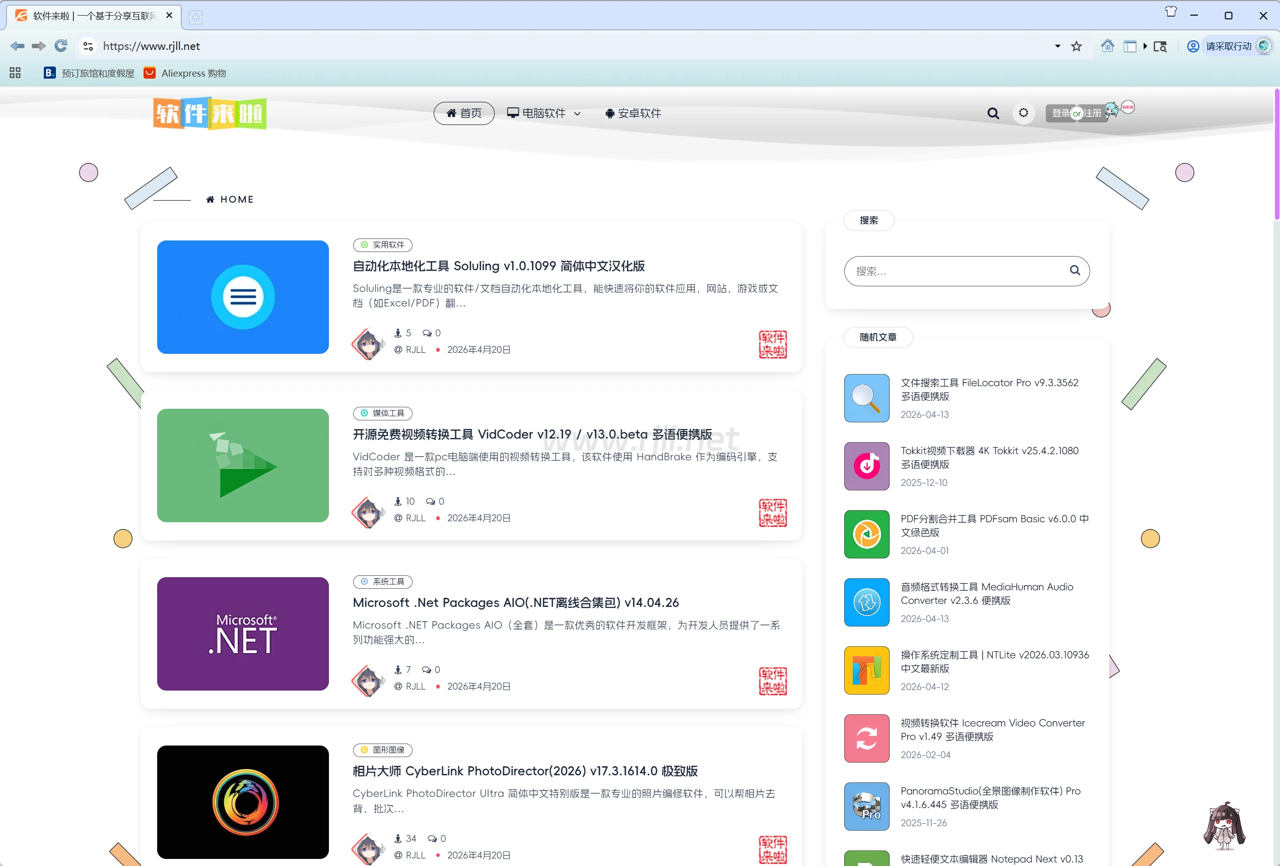The width and height of the screenshot is (1280, 866).
Task: Bookmark this page with star icon
Action: pyautogui.click(x=1076, y=46)
